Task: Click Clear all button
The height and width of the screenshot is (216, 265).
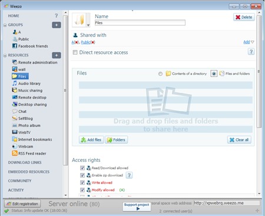Action: (x=239, y=139)
